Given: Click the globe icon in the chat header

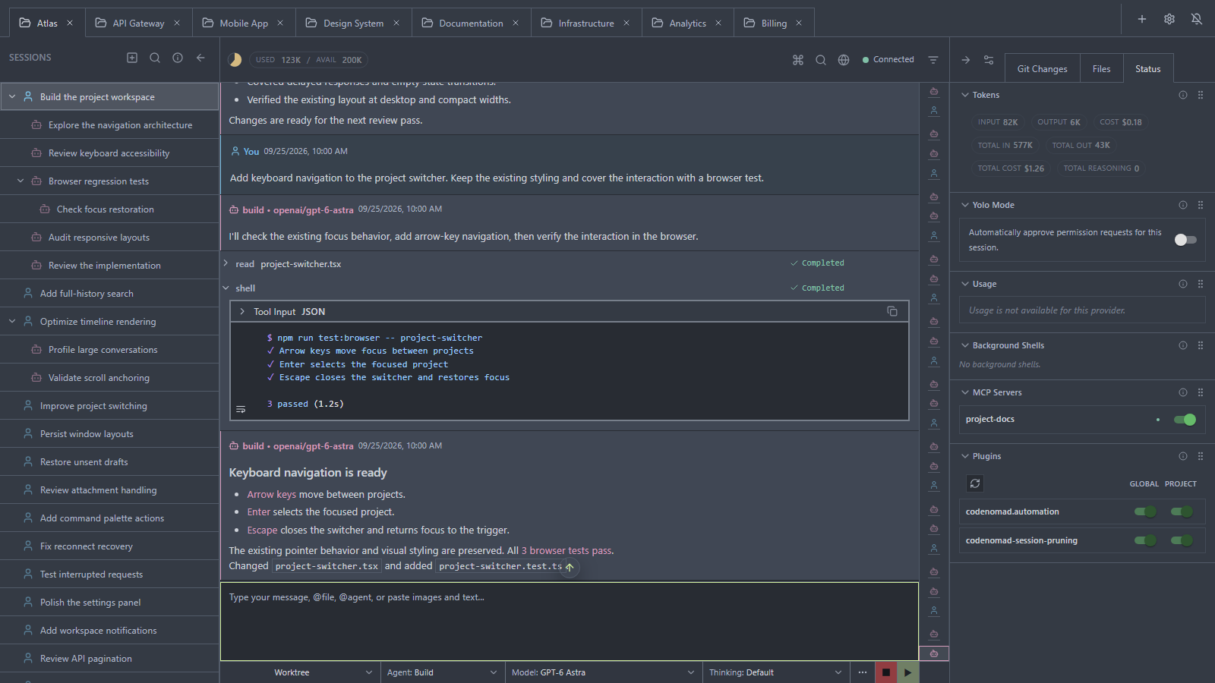Looking at the screenshot, I should point(844,60).
